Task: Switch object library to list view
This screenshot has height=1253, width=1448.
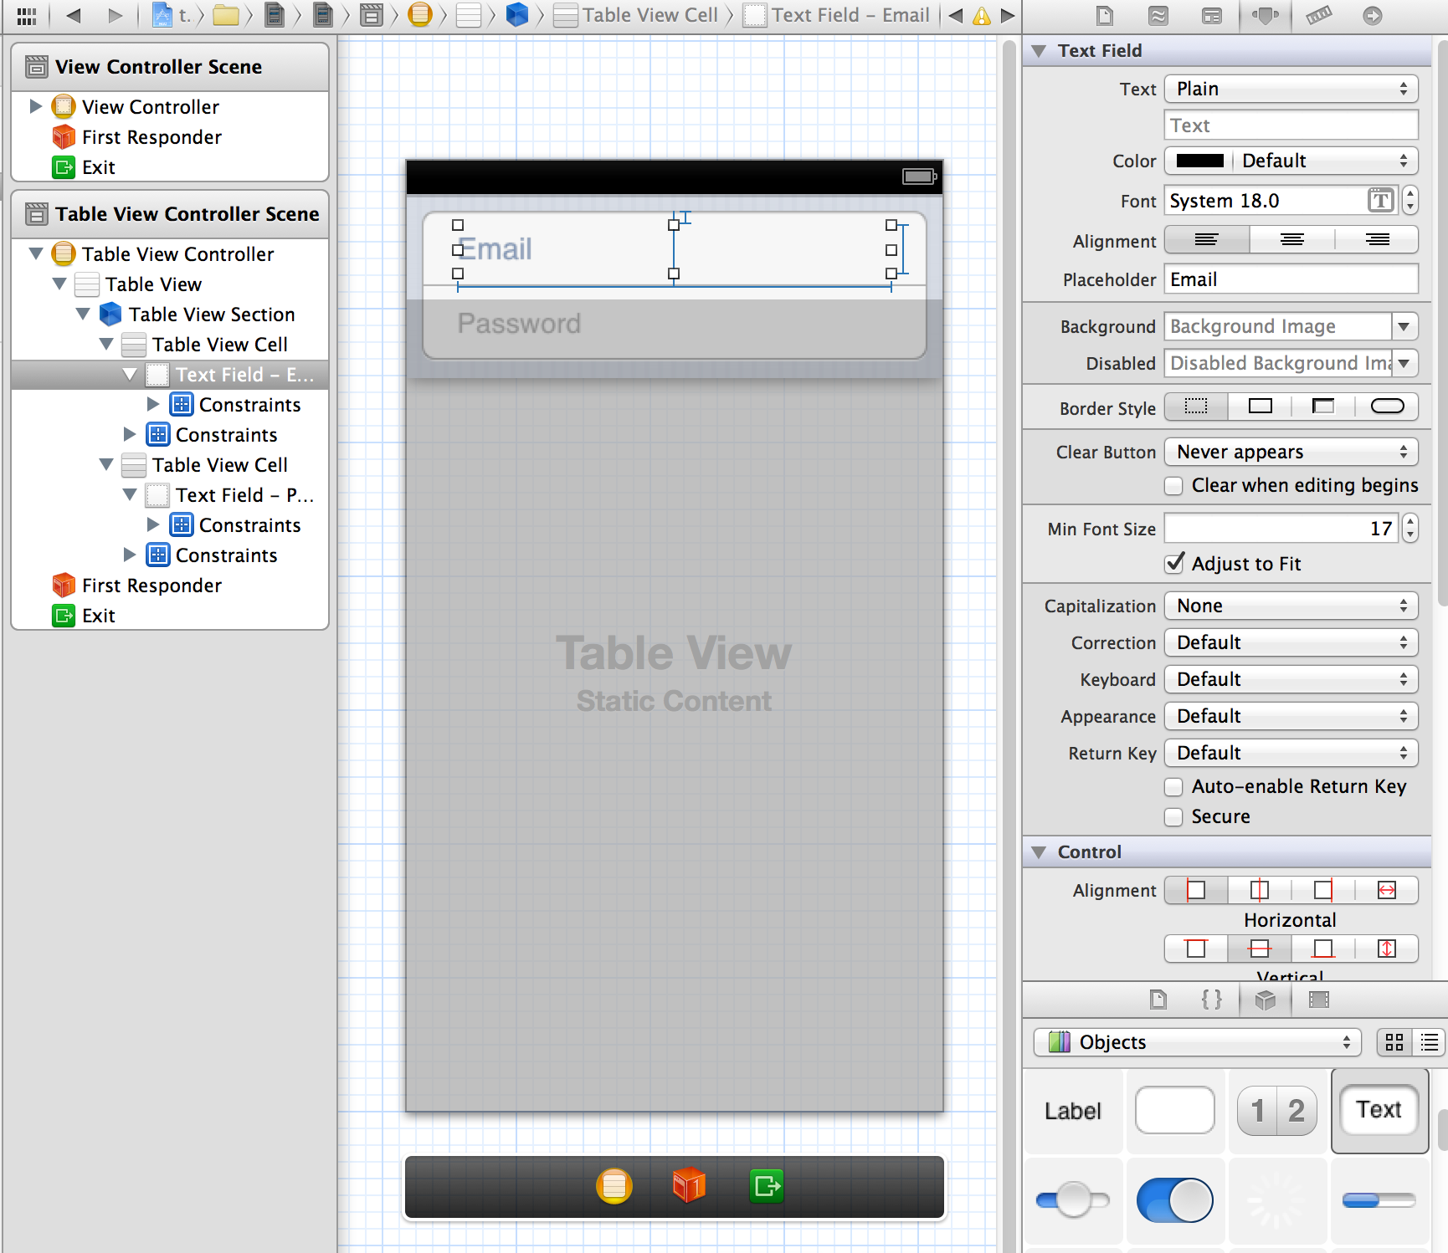Action: coord(1430,1042)
